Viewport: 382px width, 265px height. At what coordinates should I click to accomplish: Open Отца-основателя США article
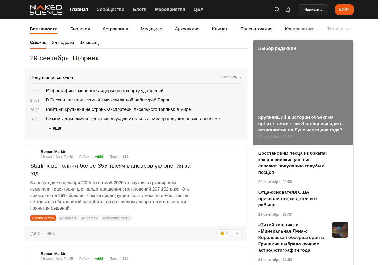[x=288, y=198]
